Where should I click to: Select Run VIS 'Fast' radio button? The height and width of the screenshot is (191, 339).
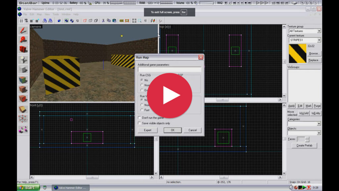coord(142,110)
